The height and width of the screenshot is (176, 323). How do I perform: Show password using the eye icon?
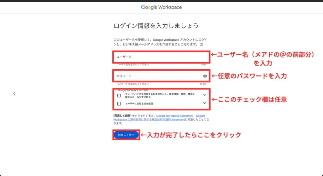click(205, 76)
